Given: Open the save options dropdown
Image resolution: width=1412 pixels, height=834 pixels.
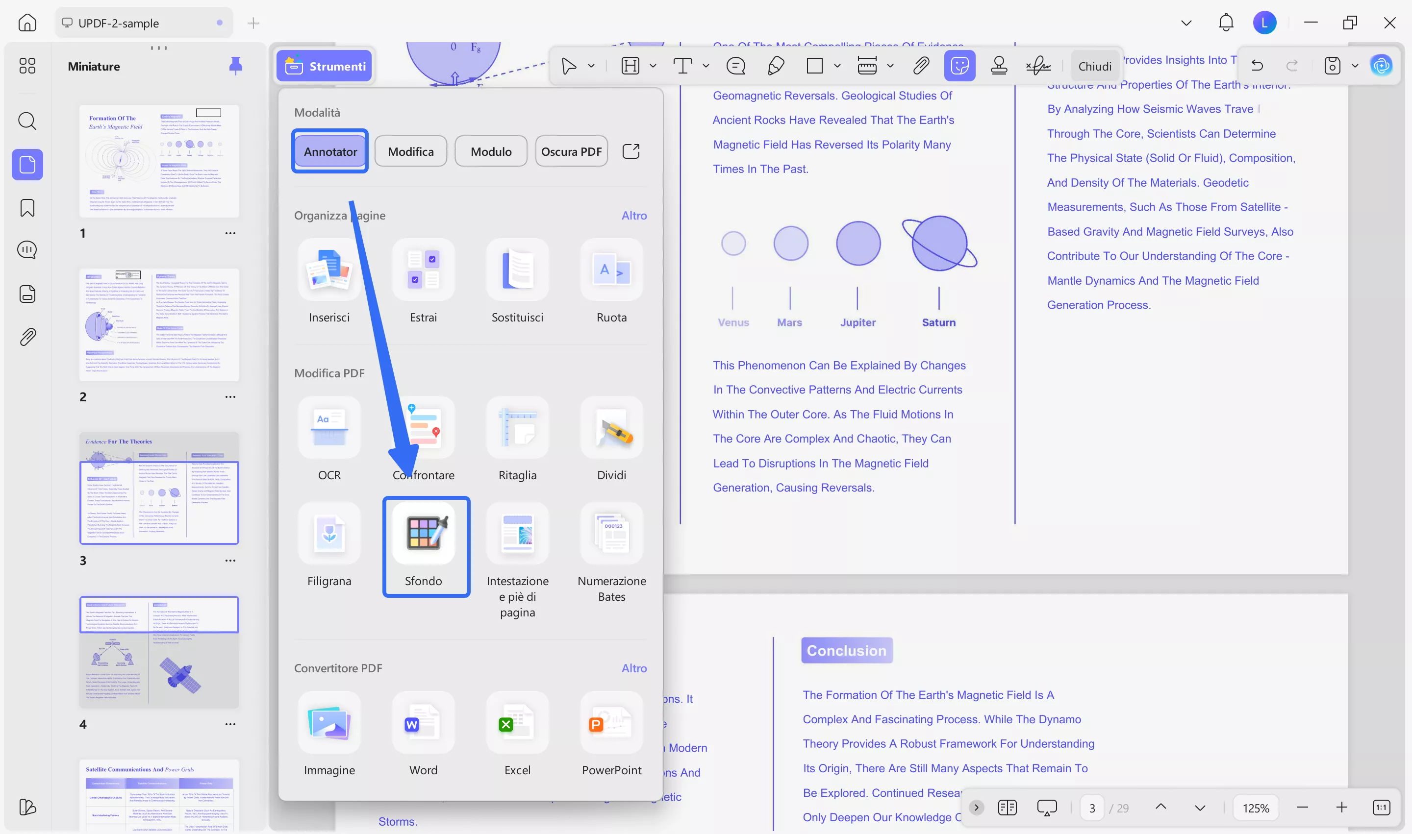Looking at the screenshot, I should [x=1355, y=66].
